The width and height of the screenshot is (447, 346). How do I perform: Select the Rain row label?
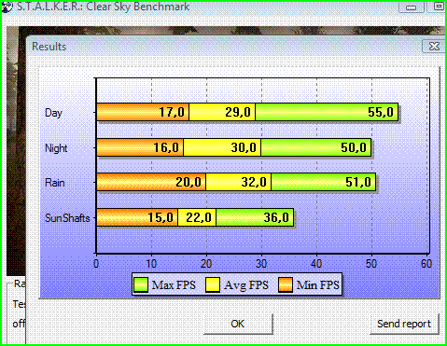click(55, 183)
